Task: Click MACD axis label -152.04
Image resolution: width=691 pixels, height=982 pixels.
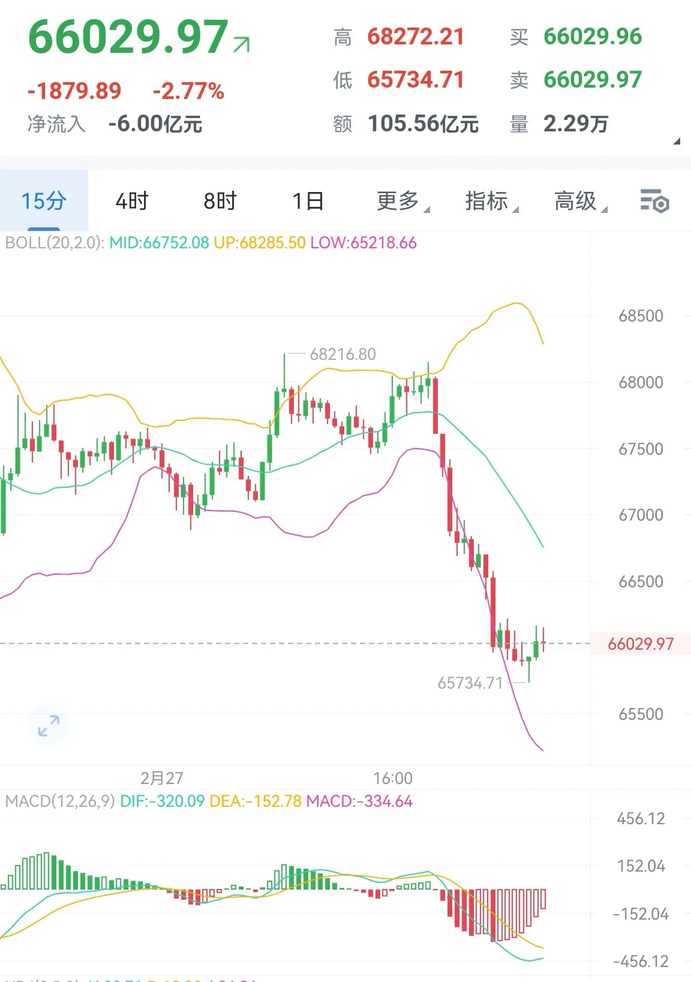Action: coord(640,914)
